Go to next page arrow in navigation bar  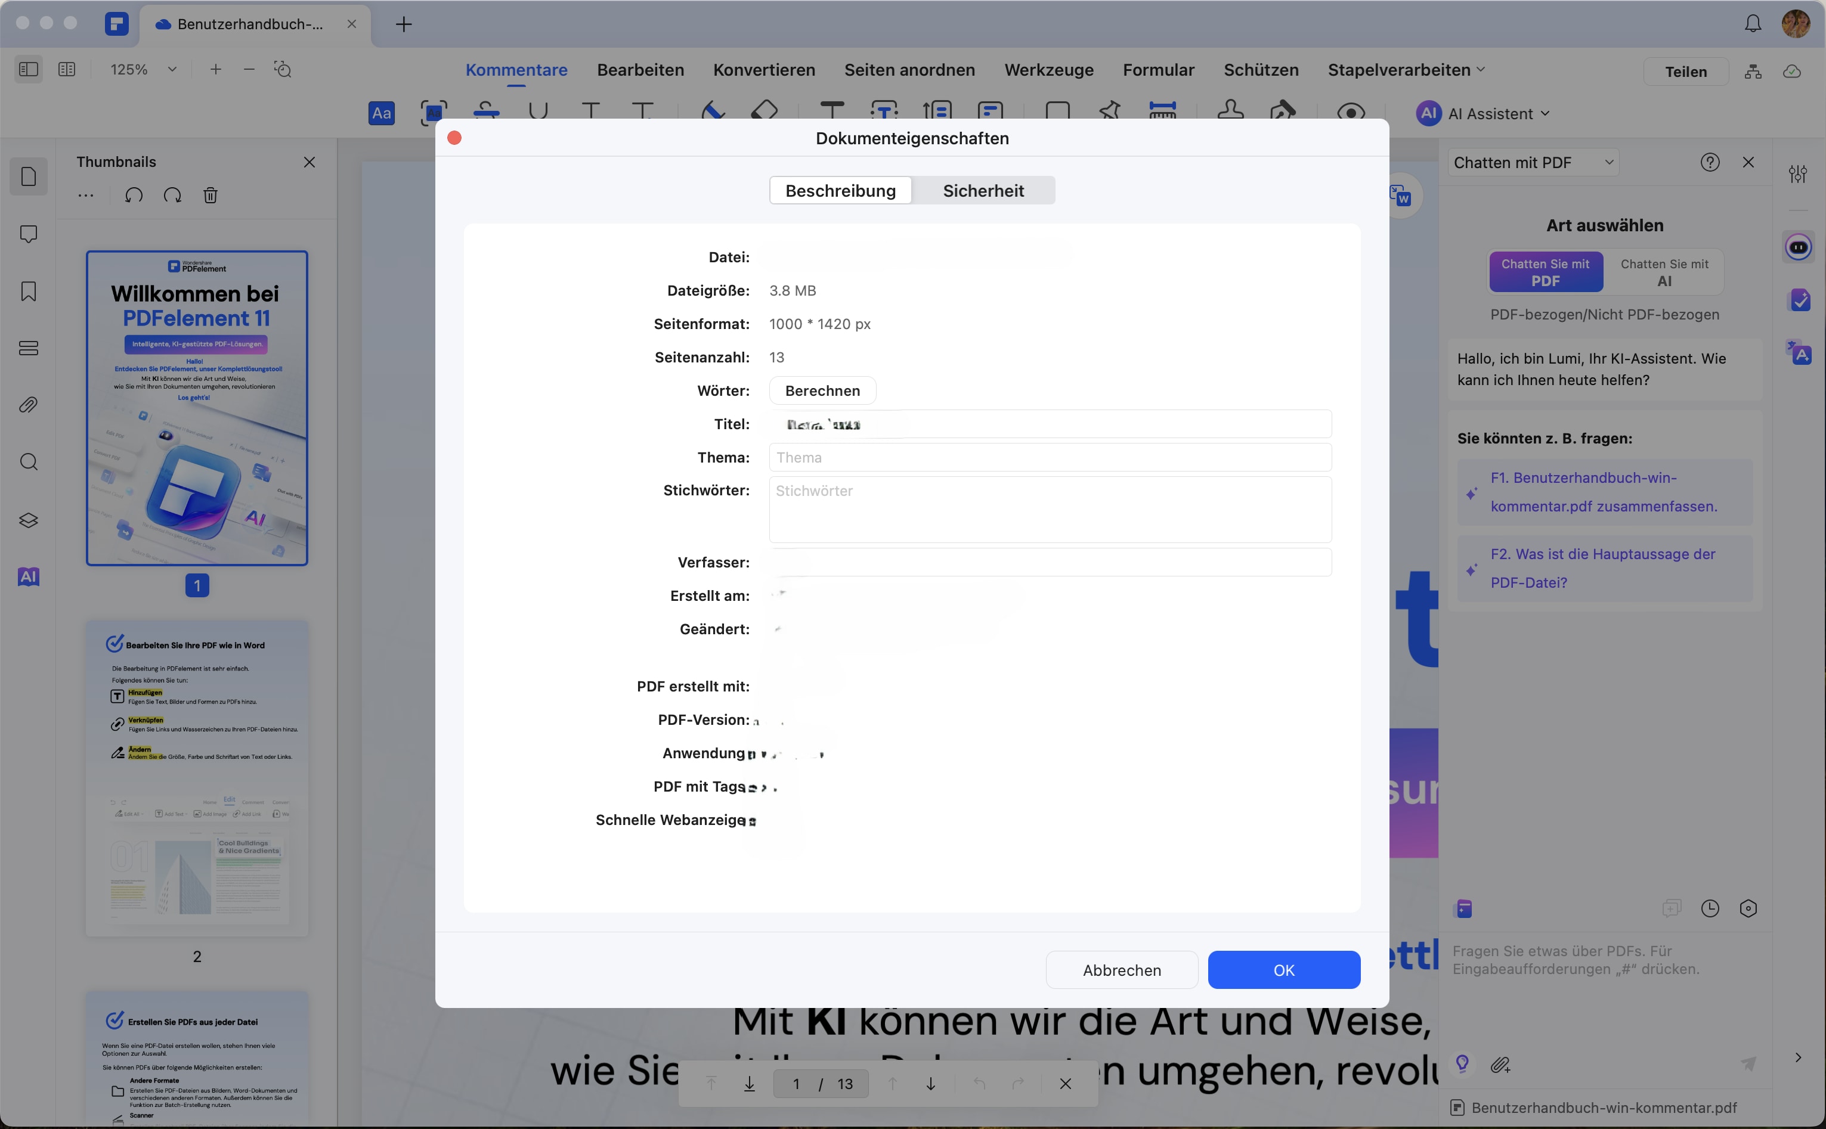(930, 1084)
